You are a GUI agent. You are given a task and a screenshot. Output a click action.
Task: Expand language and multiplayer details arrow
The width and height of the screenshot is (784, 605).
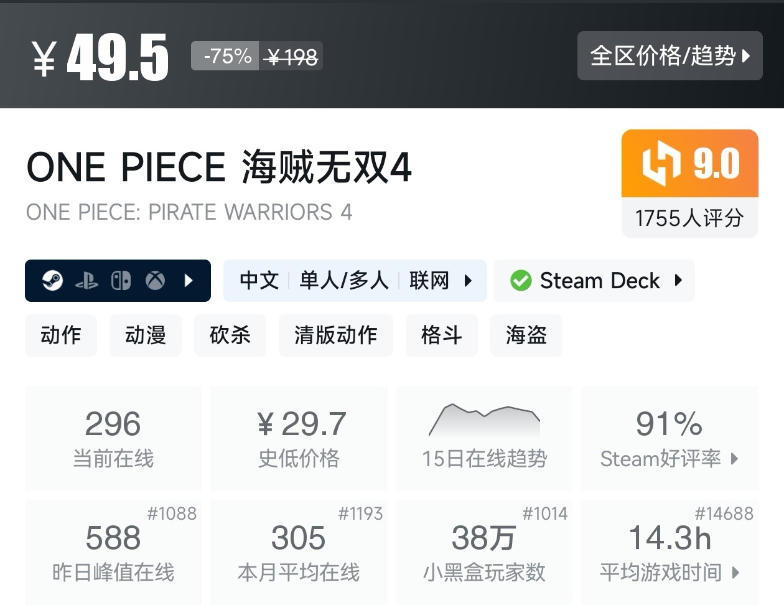point(468,281)
